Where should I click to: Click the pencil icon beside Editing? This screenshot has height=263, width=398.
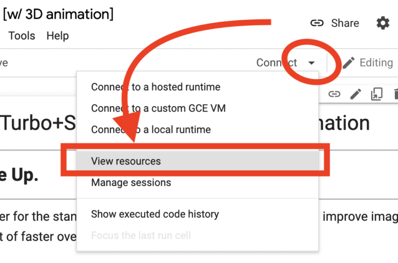pos(349,63)
